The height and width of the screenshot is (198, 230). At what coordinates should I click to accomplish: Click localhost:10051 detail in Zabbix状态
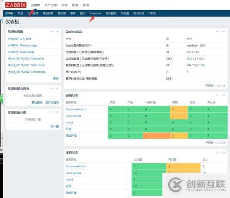tap(196, 46)
